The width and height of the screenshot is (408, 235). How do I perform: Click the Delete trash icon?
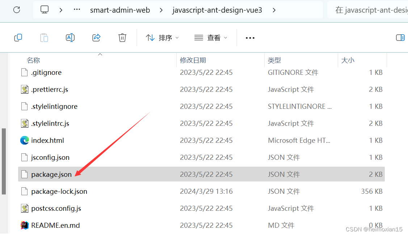tap(122, 37)
